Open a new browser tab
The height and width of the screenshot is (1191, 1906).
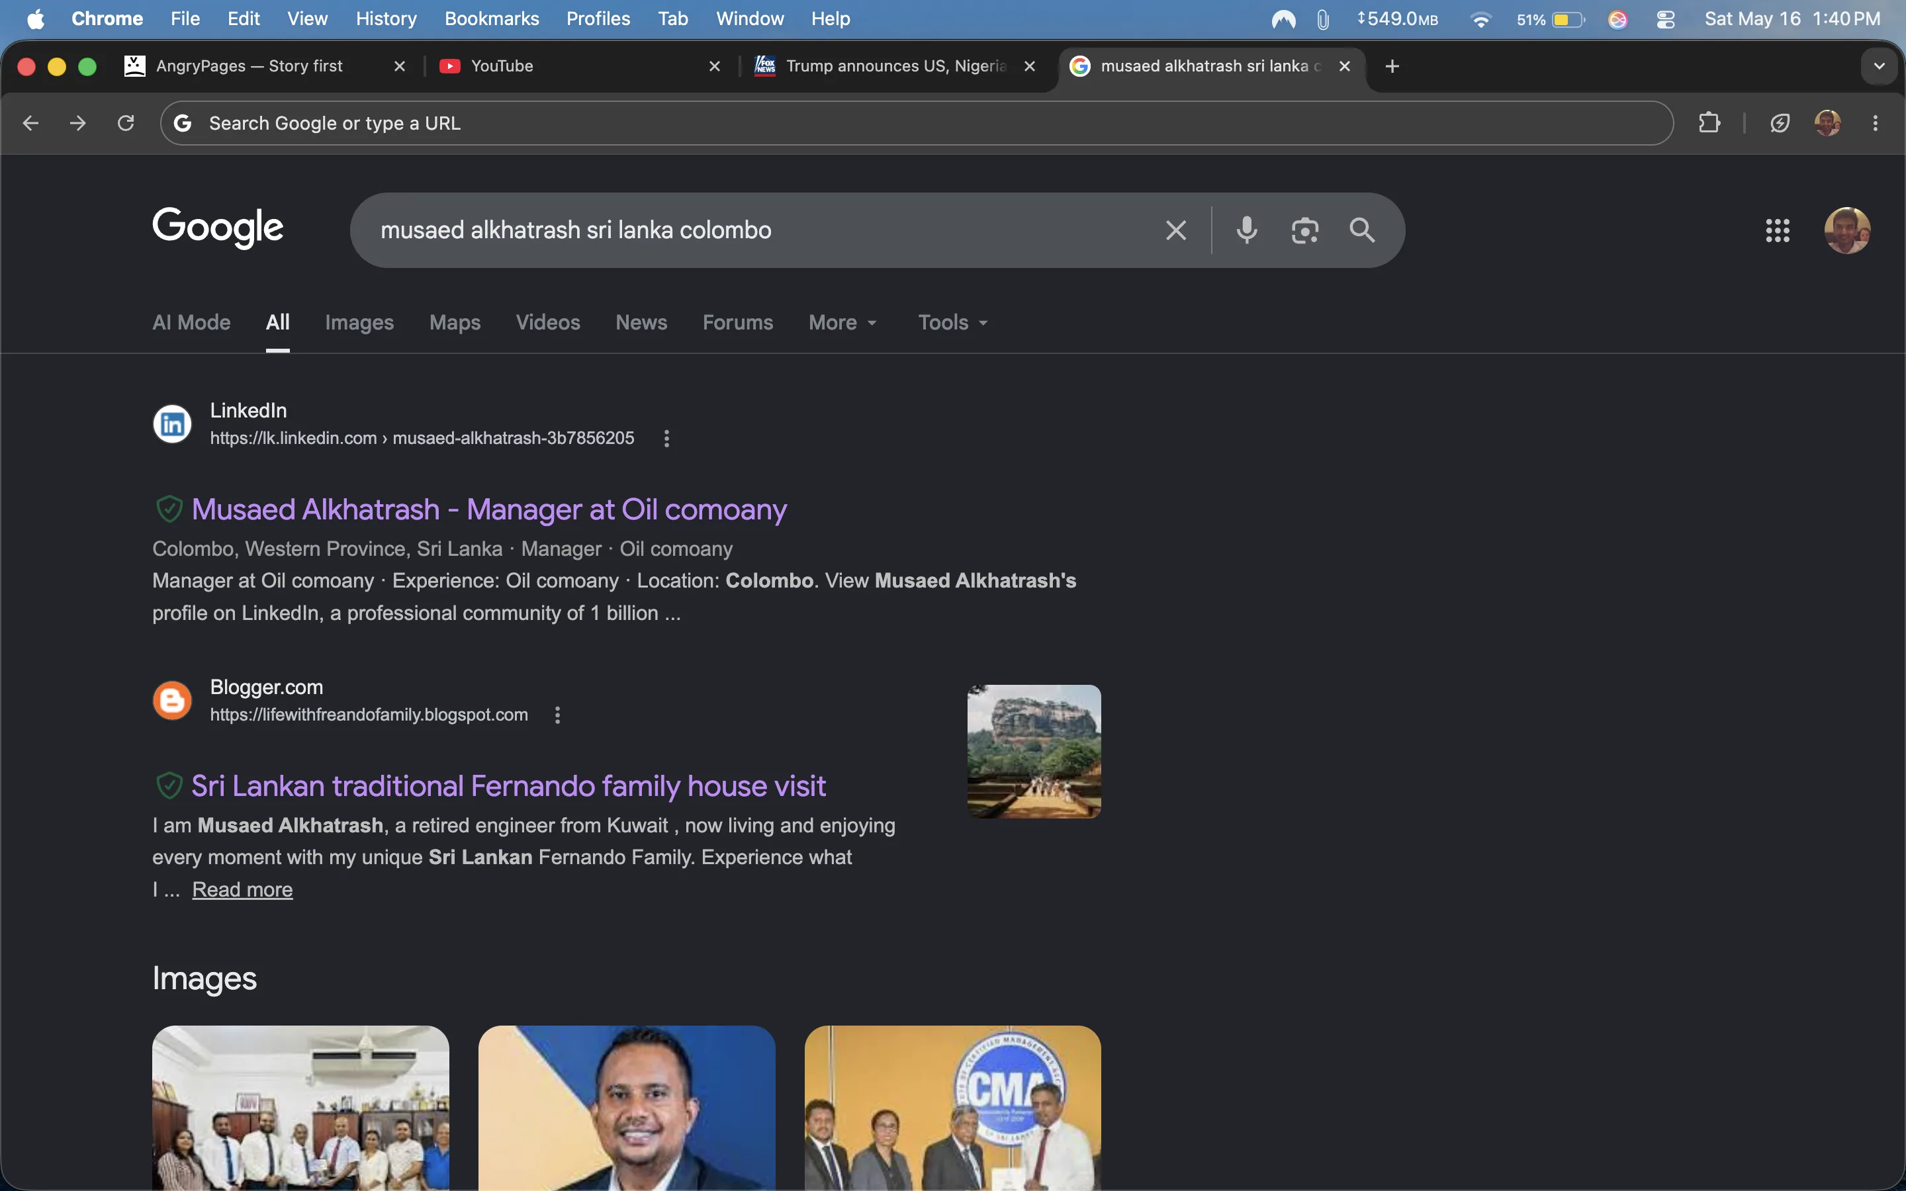(x=1392, y=66)
